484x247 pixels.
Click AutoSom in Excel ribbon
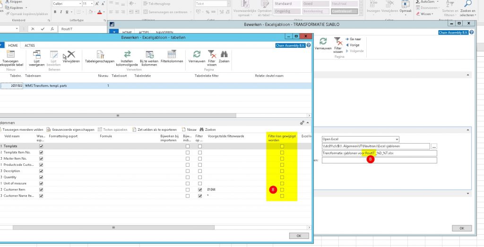pos(427,1)
